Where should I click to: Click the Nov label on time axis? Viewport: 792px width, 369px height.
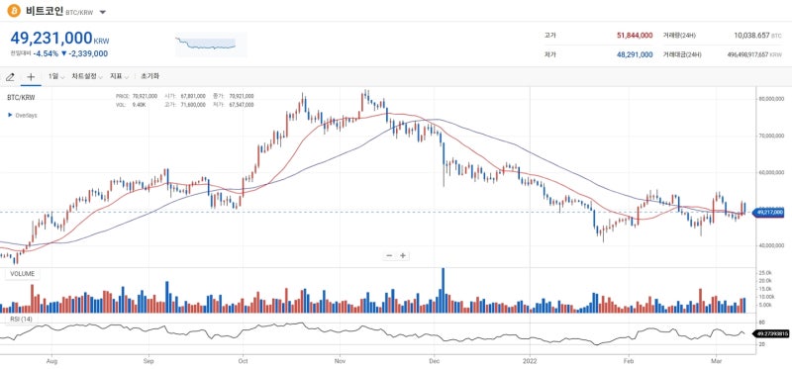pyautogui.click(x=340, y=361)
